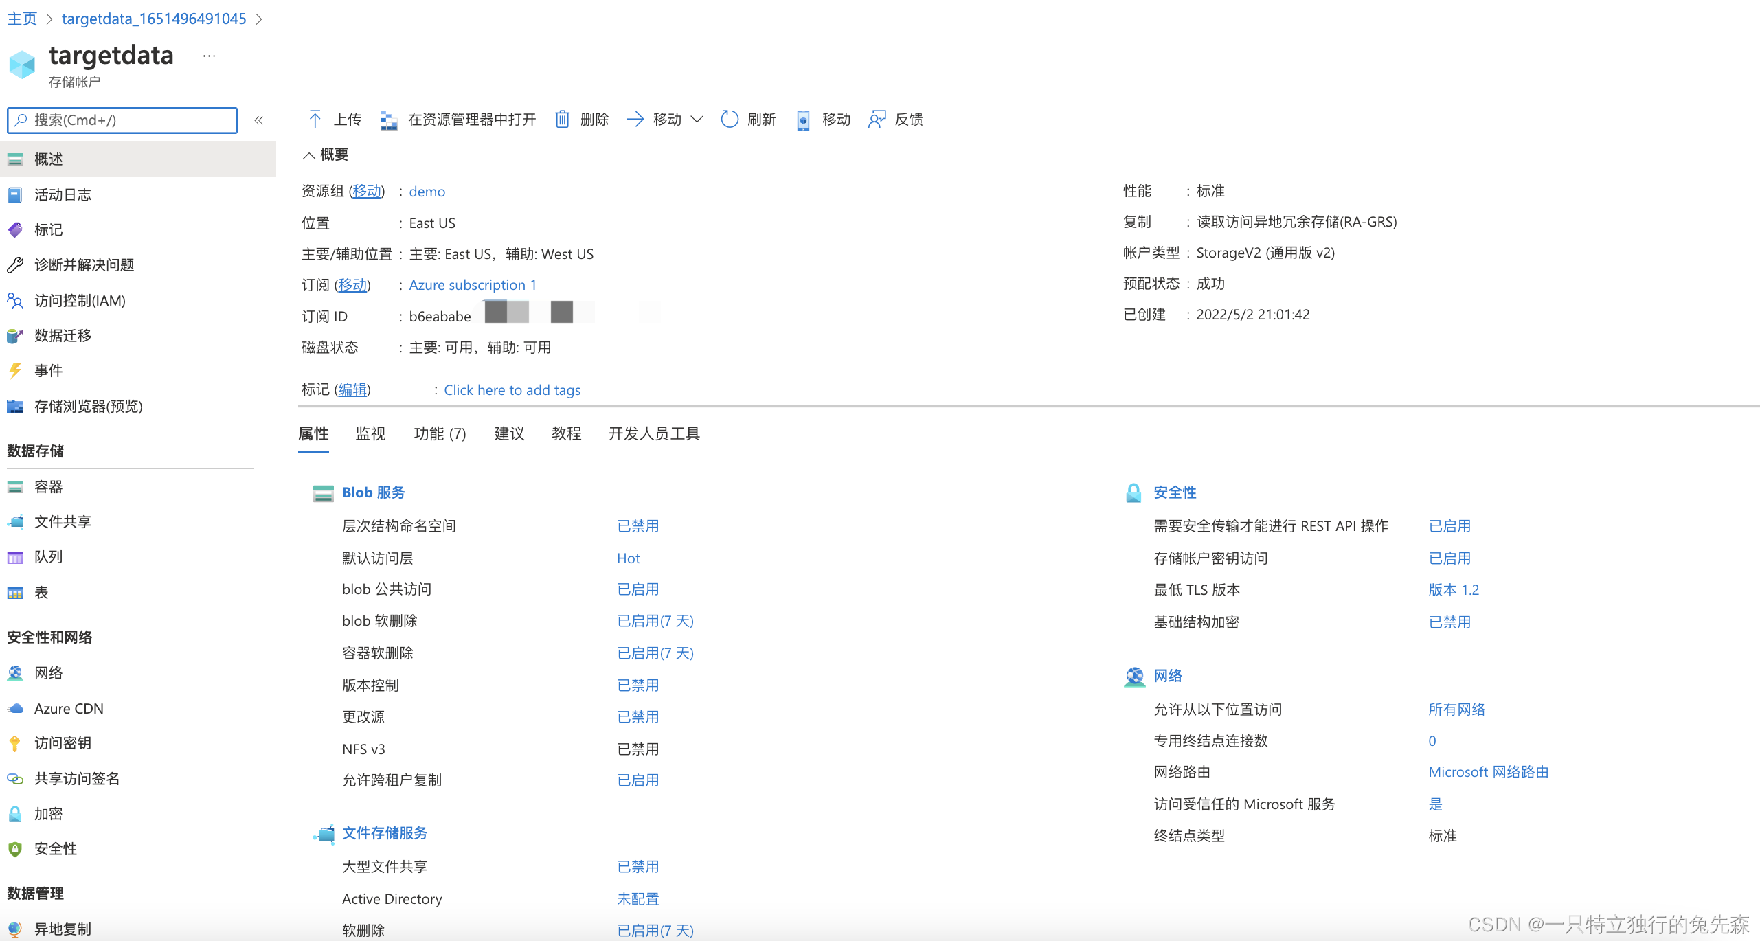Click 已启用 for blob 公共访问
This screenshot has height=941, width=1760.
pyautogui.click(x=638, y=589)
